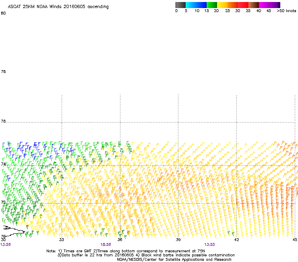Click the latitude label '80' at the top left

pos(3,13)
